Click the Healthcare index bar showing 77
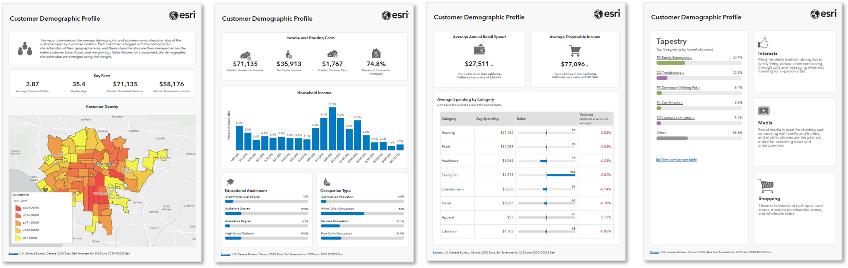This screenshot has width=848, height=268. (543, 161)
